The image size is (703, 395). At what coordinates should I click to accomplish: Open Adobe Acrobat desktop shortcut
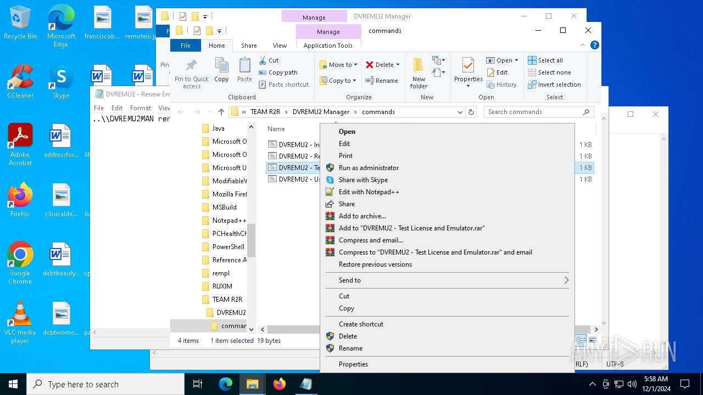[x=20, y=145]
